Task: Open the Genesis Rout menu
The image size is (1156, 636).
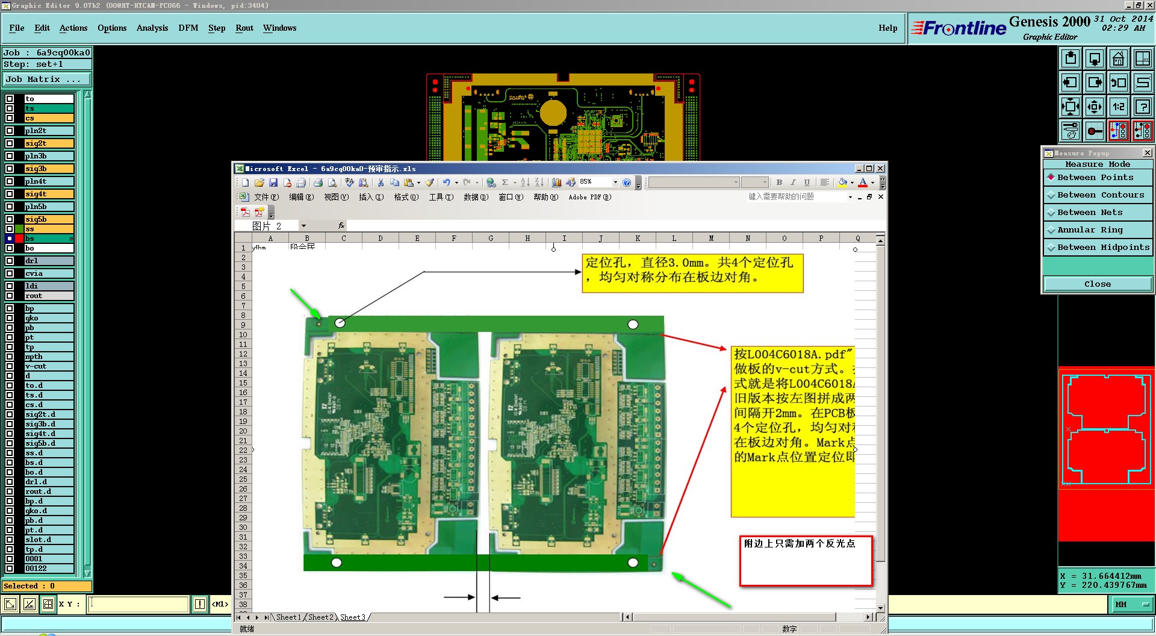Action: pos(244,28)
